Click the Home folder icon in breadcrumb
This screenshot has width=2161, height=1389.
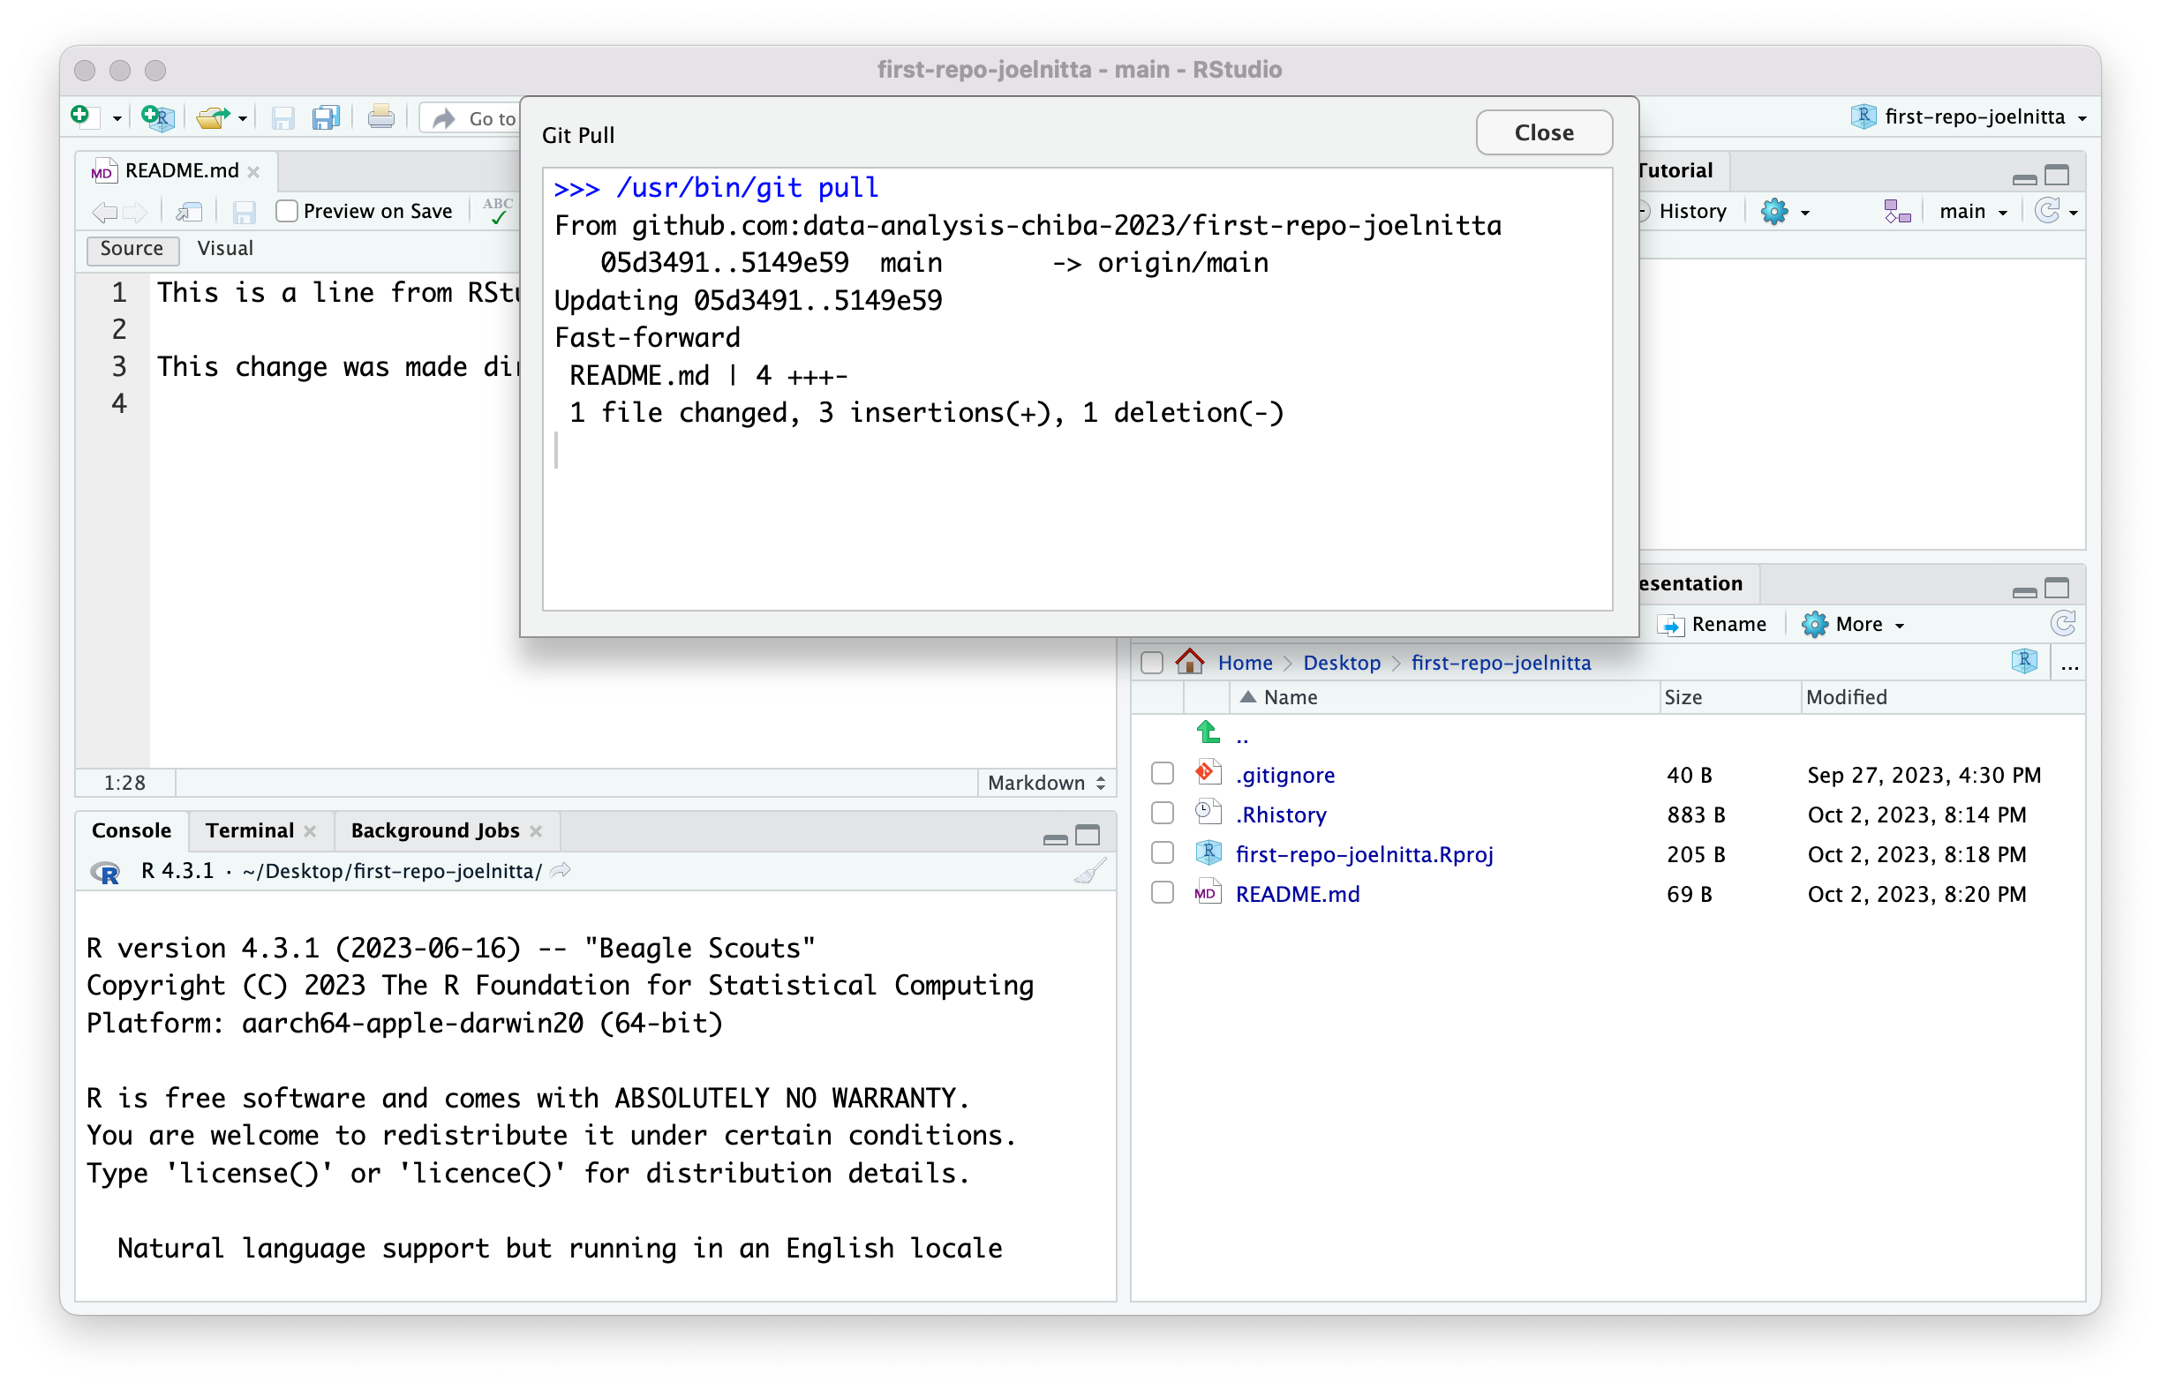pos(1190,663)
